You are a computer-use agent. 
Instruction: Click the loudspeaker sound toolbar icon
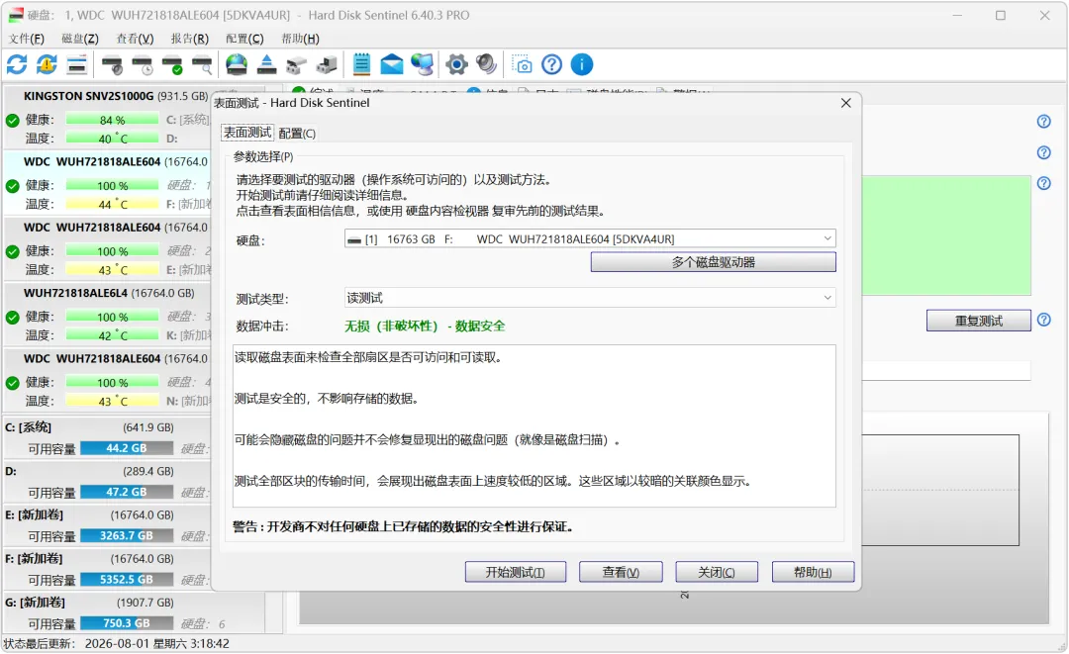pyautogui.click(x=487, y=64)
